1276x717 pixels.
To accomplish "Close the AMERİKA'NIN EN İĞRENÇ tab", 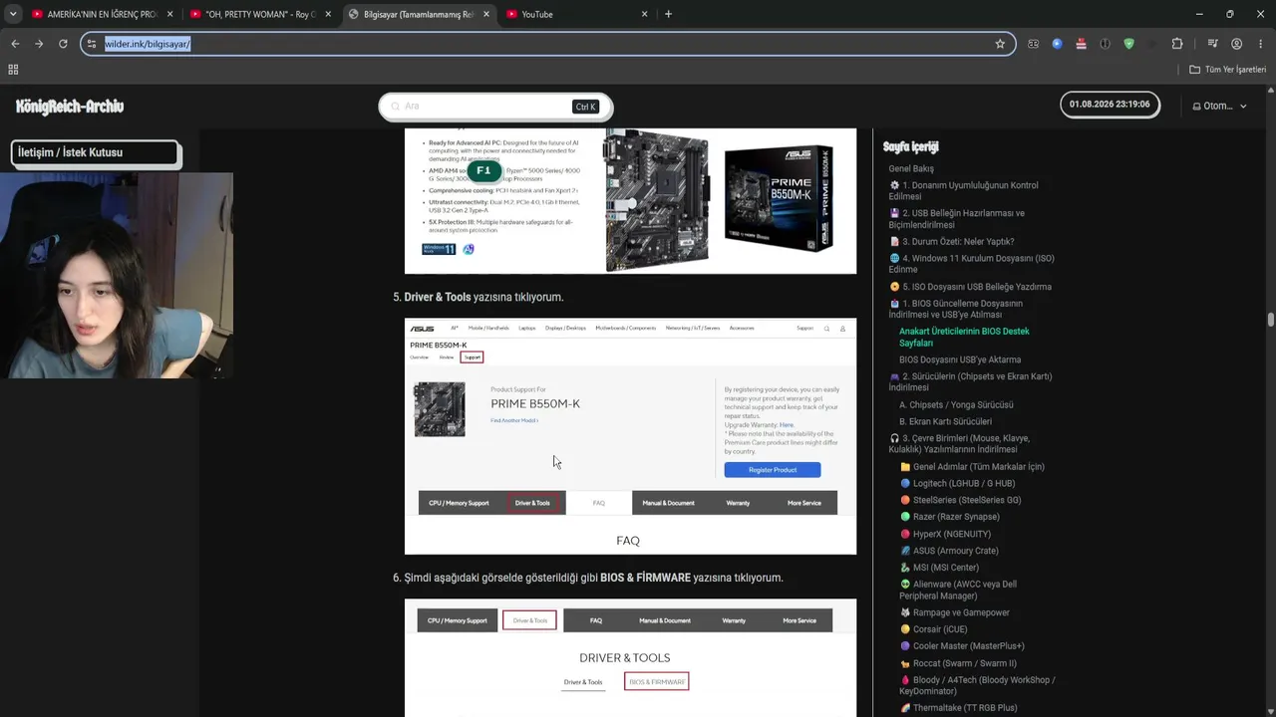I will [x=170, y=14].
